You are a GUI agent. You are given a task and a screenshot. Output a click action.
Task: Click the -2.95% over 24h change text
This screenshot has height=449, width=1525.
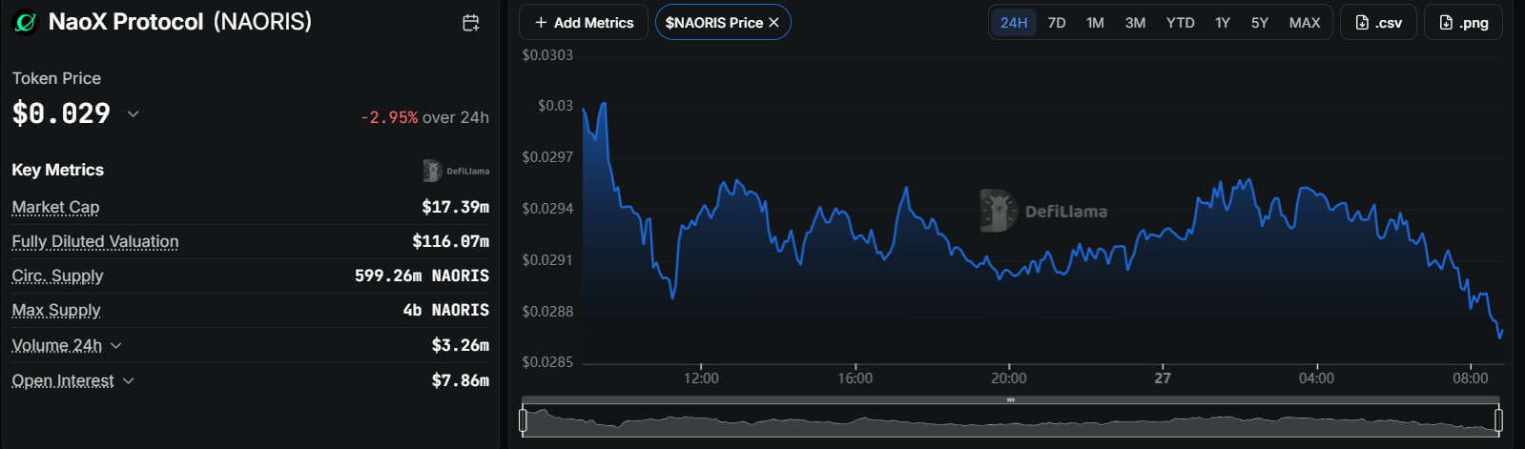point(424,117)
